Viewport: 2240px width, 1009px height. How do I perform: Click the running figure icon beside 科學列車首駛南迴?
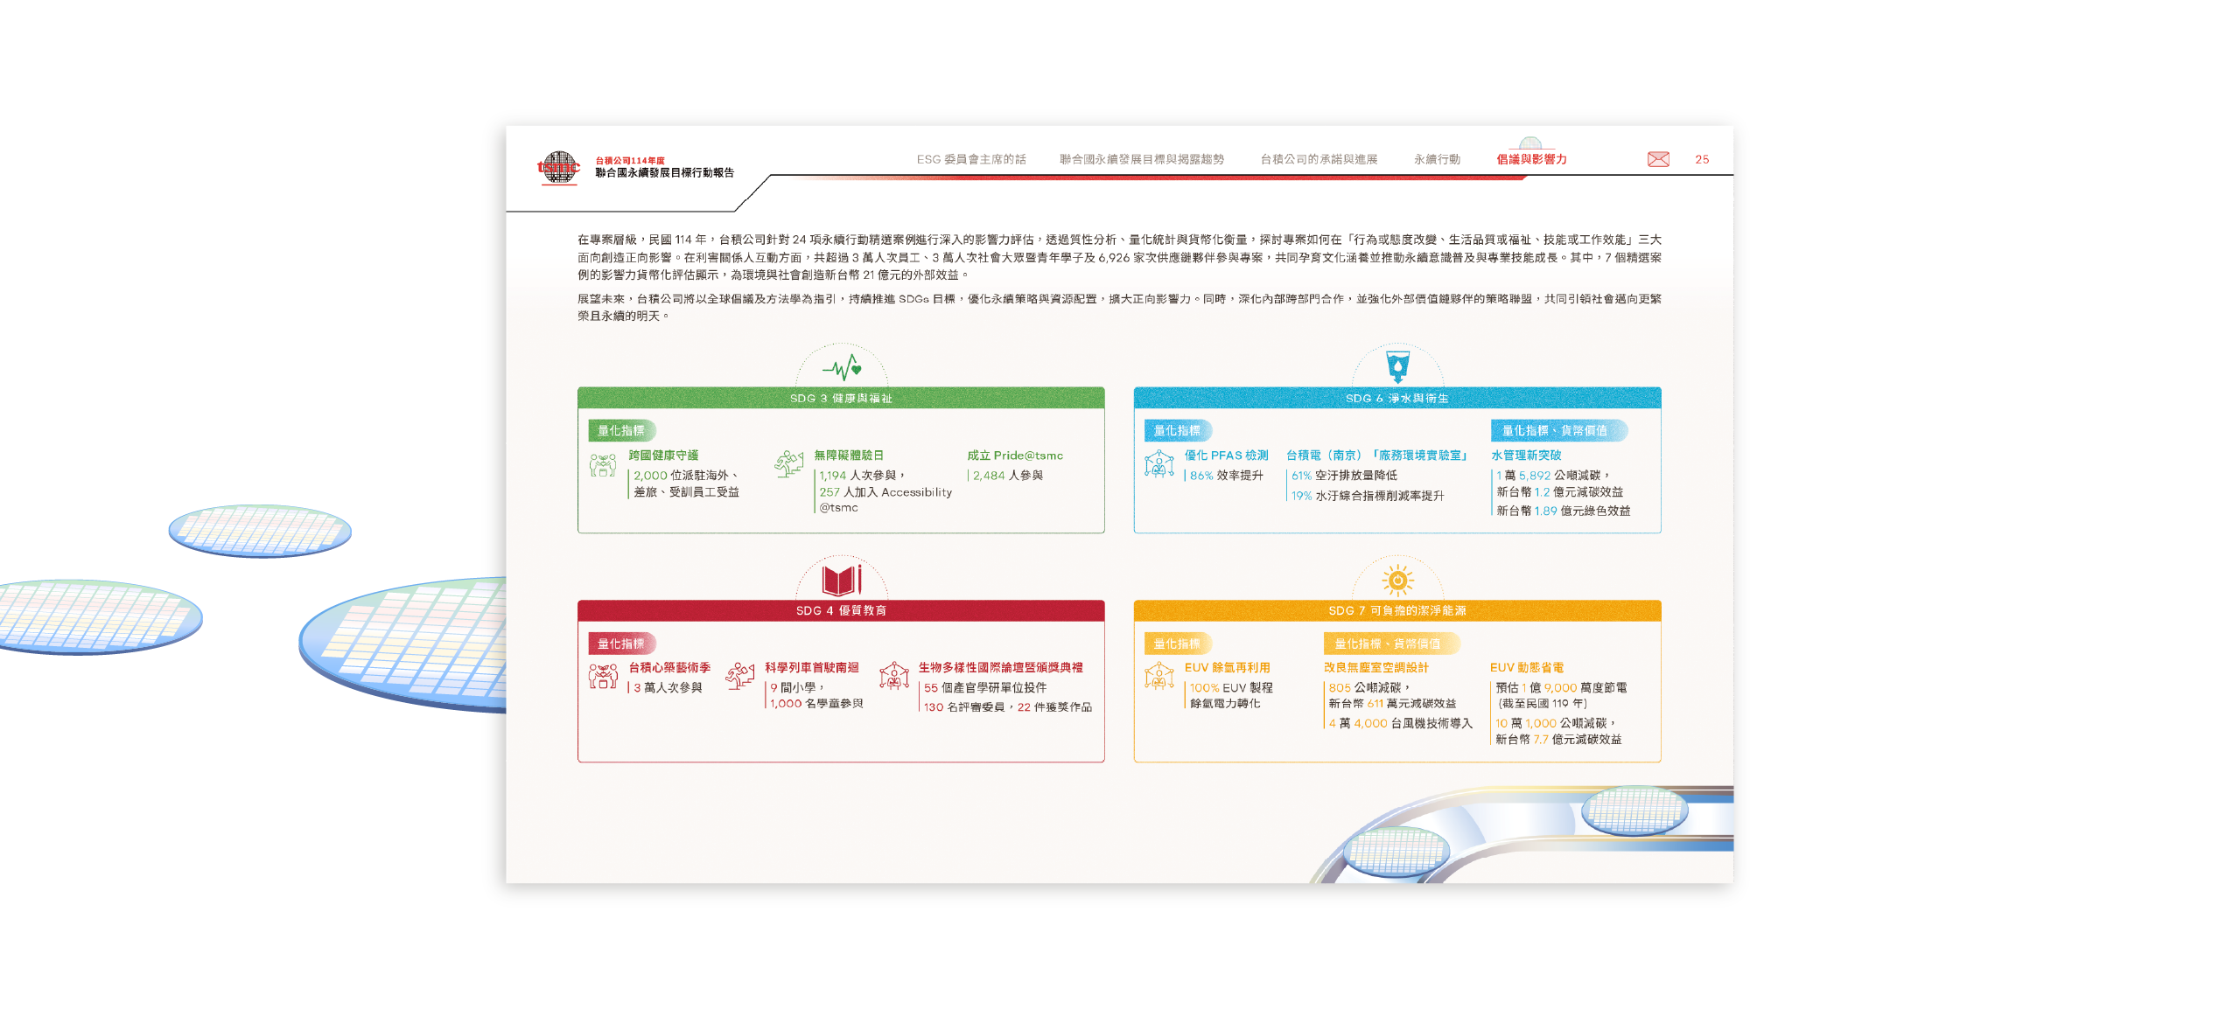tap(740, 675)
